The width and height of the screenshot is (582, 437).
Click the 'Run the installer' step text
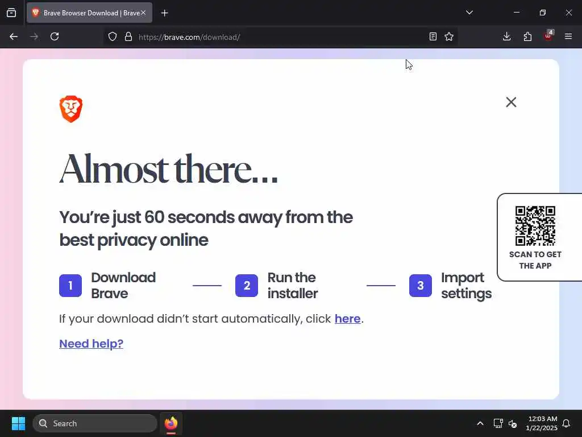(293, 286)
